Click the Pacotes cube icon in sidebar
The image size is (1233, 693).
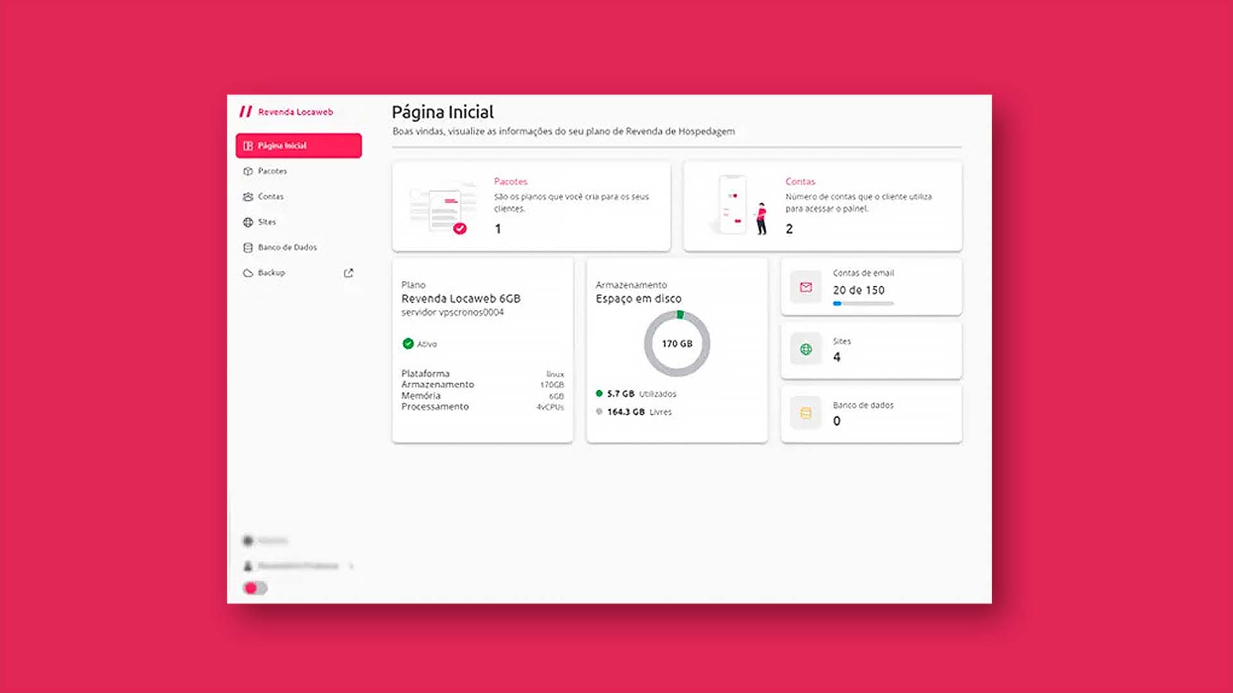pos(248,171)
